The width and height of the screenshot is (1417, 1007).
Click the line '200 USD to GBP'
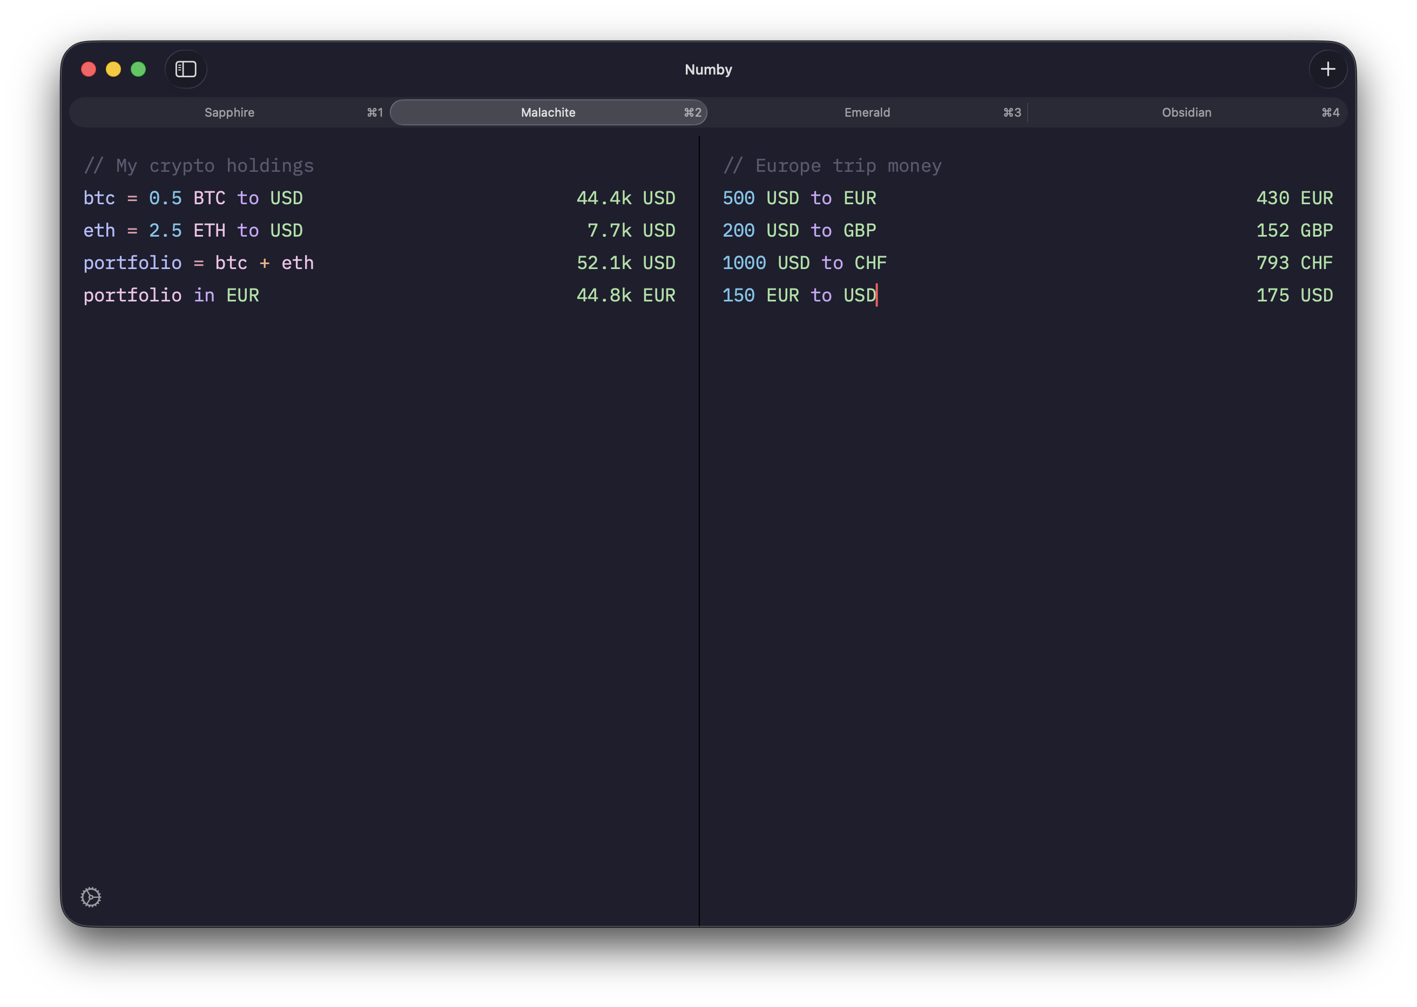click(798, 230)
